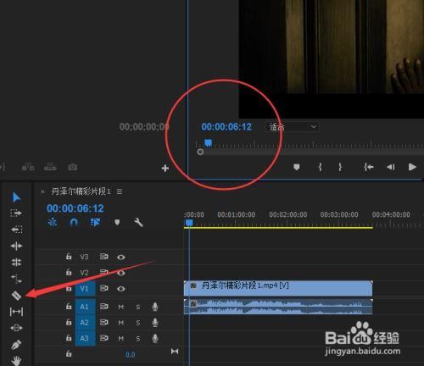Toggle lock on track A3
This screenshot has width=424, height=366.
click(69, 338)
